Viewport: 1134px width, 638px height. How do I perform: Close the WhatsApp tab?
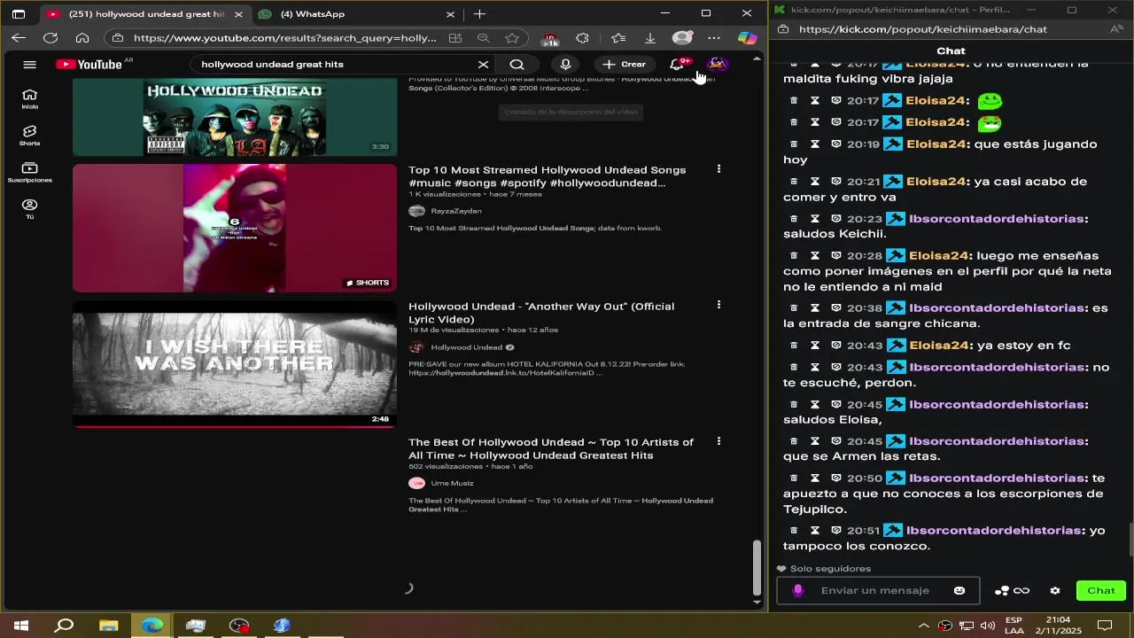click(450, 14)
